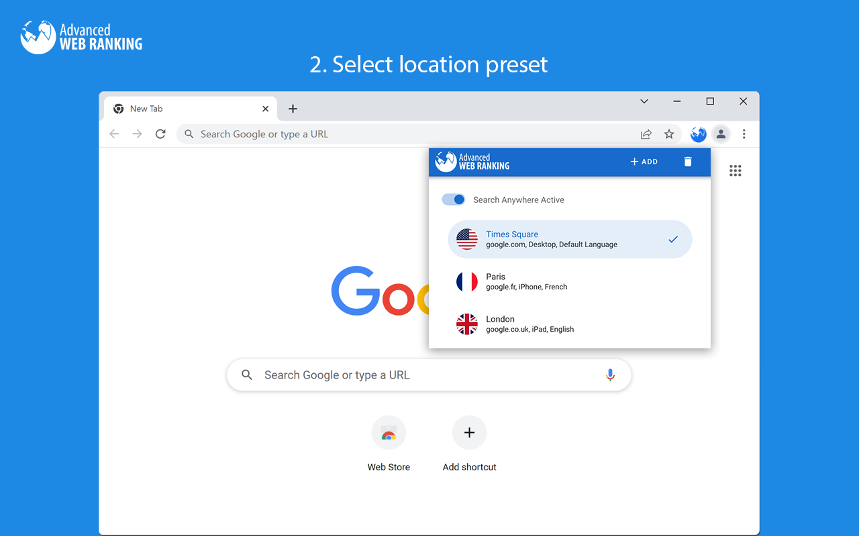
Task: Click the UK flag of London preset
Action: point(467,324)
